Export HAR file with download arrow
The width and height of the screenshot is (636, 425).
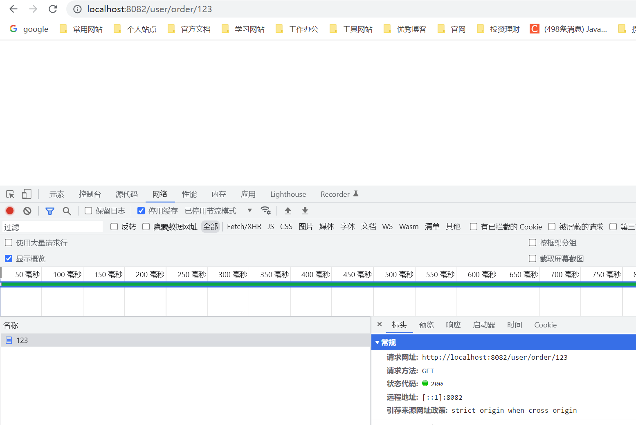(305, 211)
